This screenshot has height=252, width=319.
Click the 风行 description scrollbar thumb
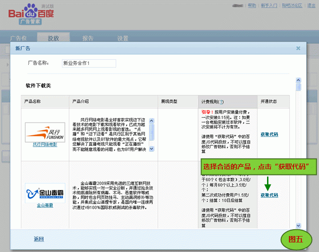tap(151, 132)
